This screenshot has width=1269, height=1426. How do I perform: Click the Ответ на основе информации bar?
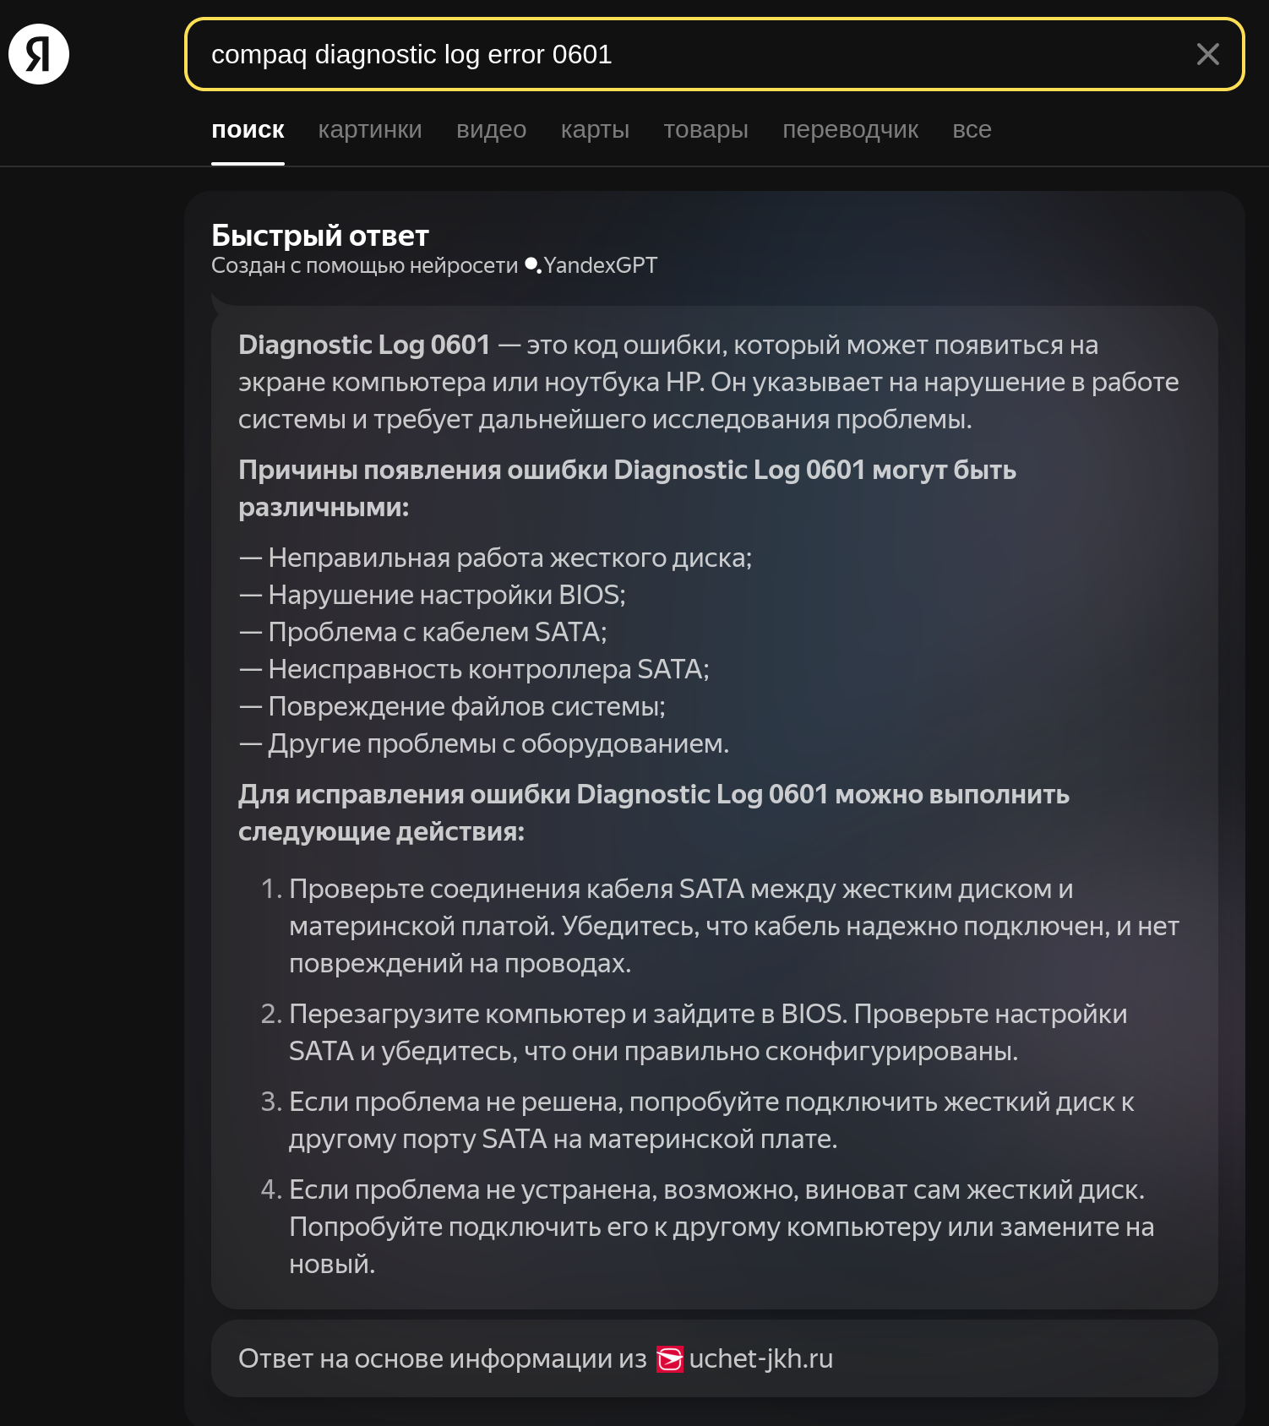point(714,1358)
